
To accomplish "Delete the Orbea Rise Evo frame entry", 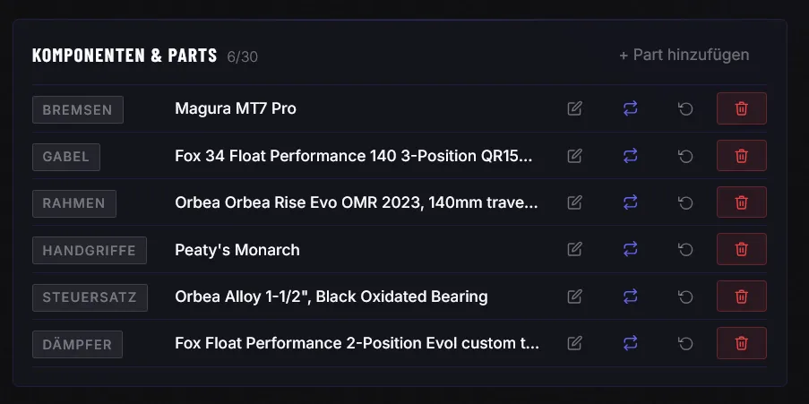I will [742, 202].
